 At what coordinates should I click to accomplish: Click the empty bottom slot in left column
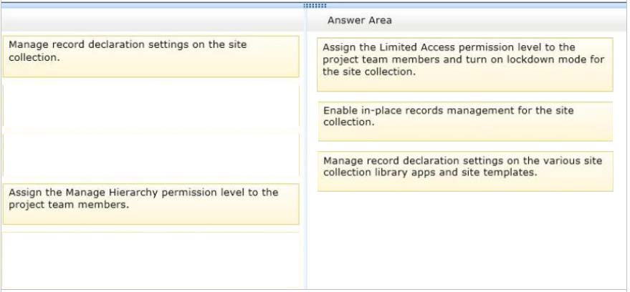(151, 260)
